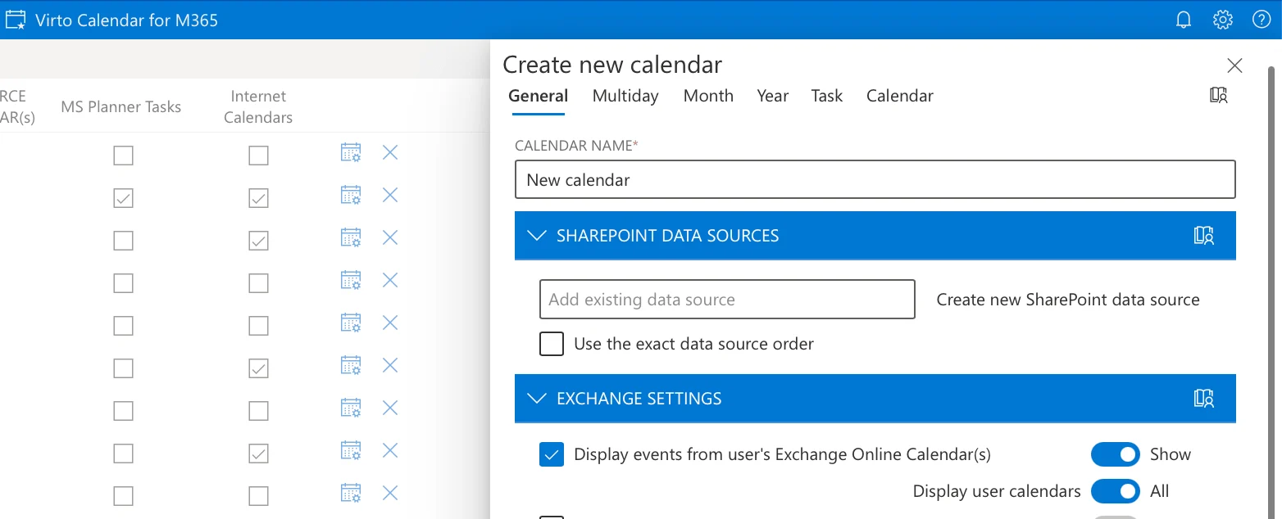The height and width of the screenshot is (519, 1282).
Task: Open calendar settings icon in fourth list row
Action: tap(351, 280)
